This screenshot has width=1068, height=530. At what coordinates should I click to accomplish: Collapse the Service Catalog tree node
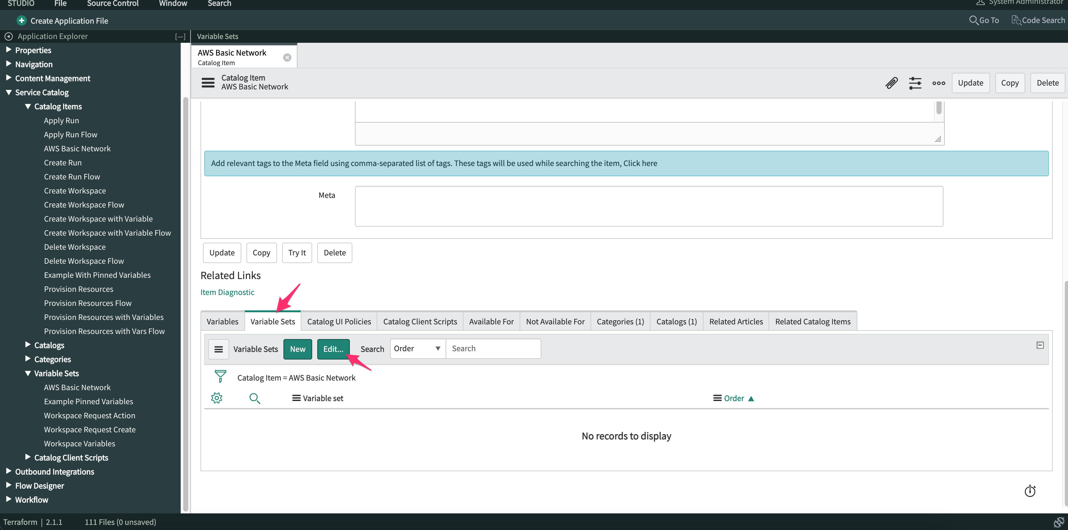[x=9, y=93]
